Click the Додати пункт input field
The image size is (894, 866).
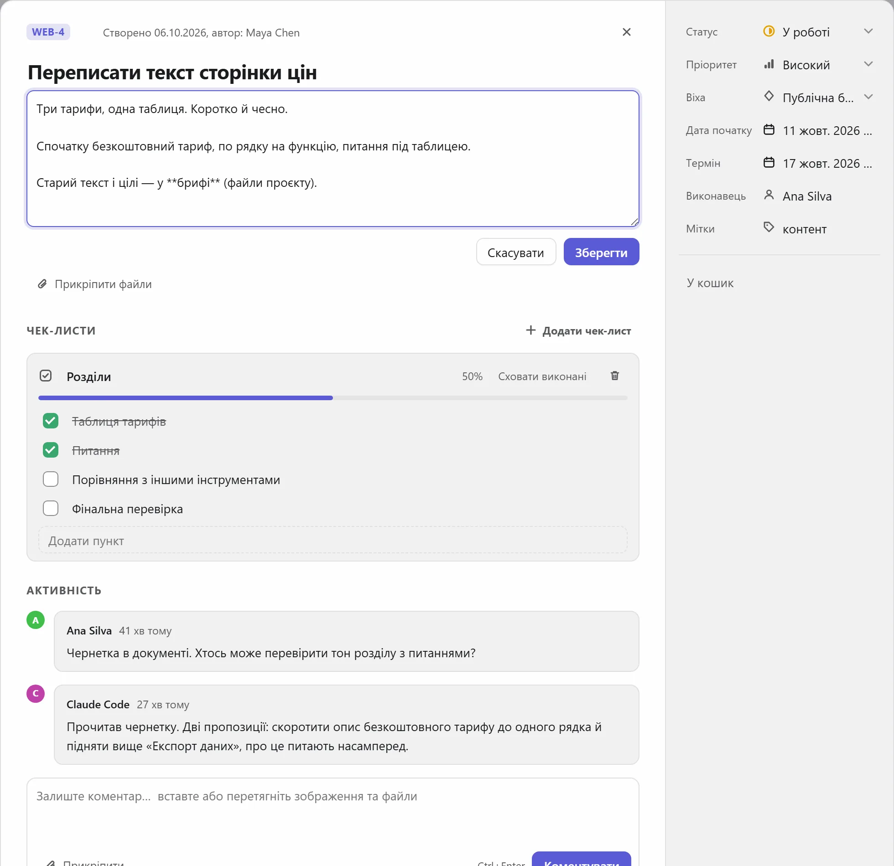[333, 541]
